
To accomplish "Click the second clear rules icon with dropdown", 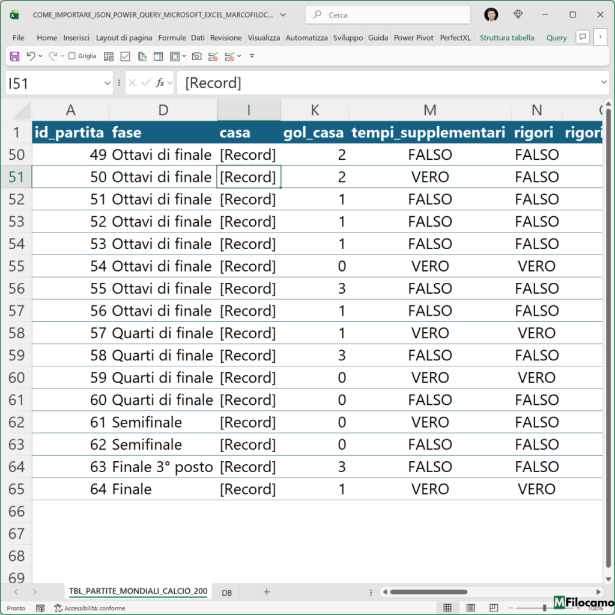I will click(229, 56).
